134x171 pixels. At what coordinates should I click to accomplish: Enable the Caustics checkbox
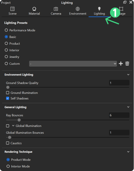[8, 143]
